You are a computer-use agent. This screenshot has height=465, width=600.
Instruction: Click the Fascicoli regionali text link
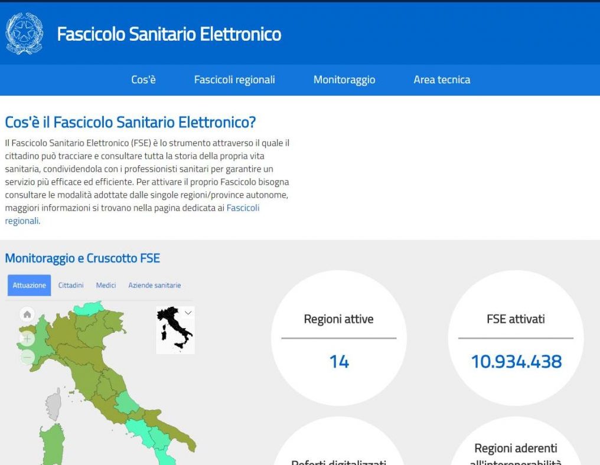point(243,208)
